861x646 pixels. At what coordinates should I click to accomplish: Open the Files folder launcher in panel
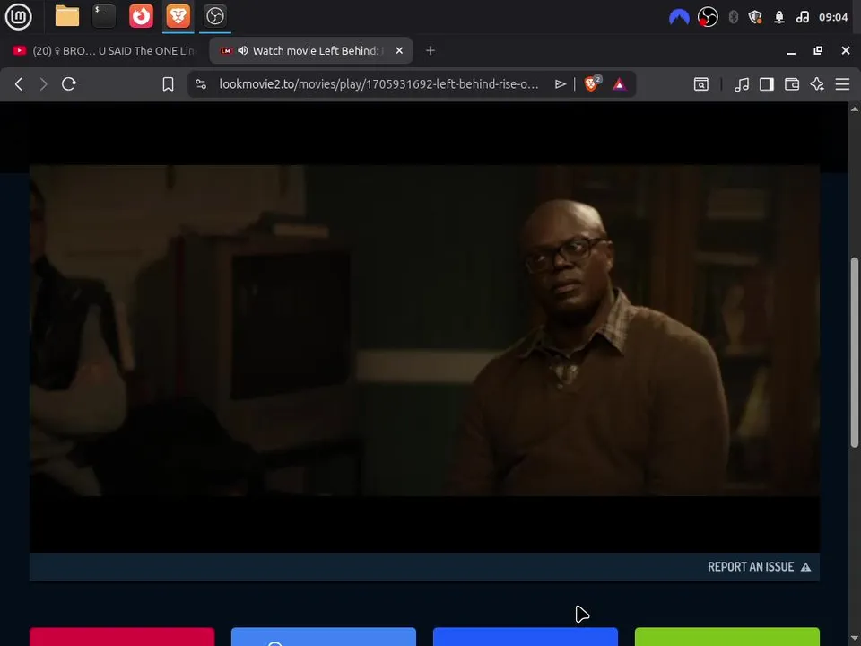67,16
